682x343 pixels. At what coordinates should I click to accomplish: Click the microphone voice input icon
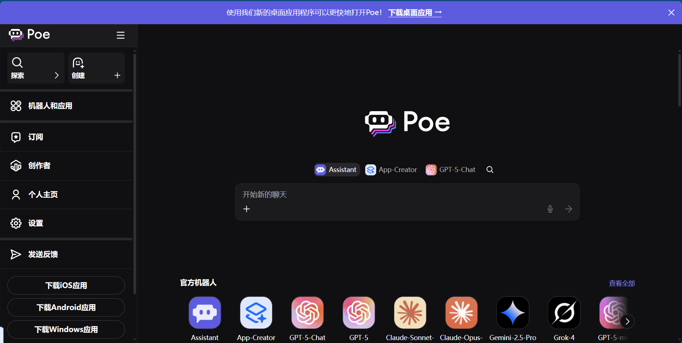pos(550,209)
